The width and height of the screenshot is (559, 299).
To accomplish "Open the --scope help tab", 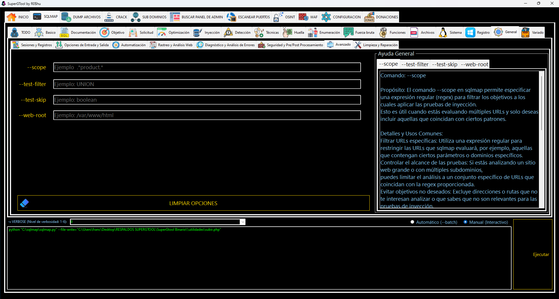I will click(x=388, y=64).
